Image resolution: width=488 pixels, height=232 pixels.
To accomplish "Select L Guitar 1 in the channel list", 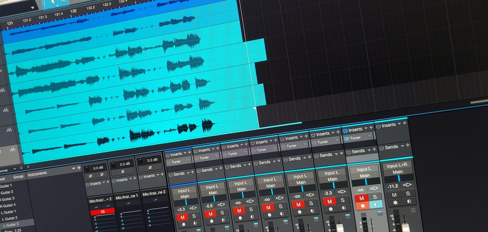I will point(9,211).
